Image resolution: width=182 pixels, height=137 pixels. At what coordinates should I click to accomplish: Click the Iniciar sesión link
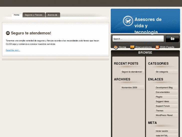[162, 131]
